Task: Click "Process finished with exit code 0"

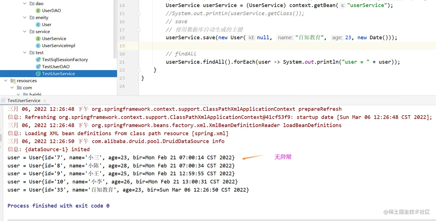Action: [x=59, y=206]
